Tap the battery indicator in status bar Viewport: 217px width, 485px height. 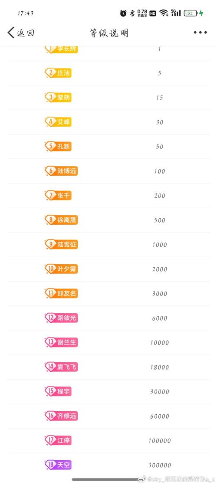click(x=191, y=13)
